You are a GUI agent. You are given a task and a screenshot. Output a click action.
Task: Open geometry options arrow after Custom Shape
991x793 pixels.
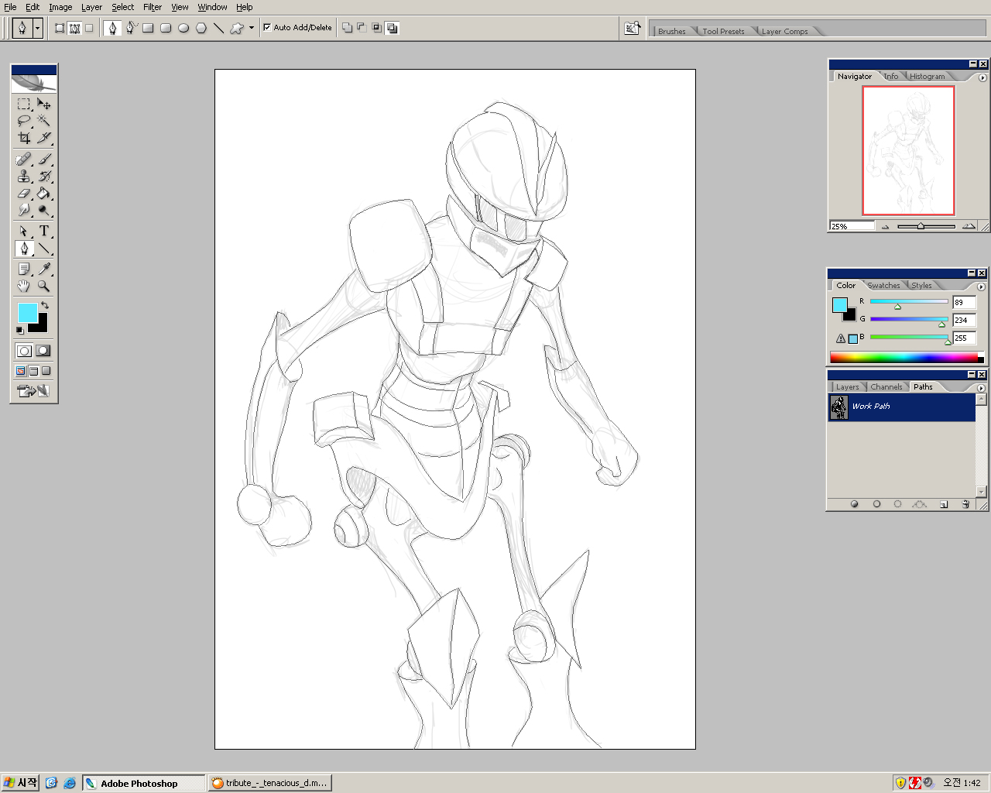coord(252,28)
